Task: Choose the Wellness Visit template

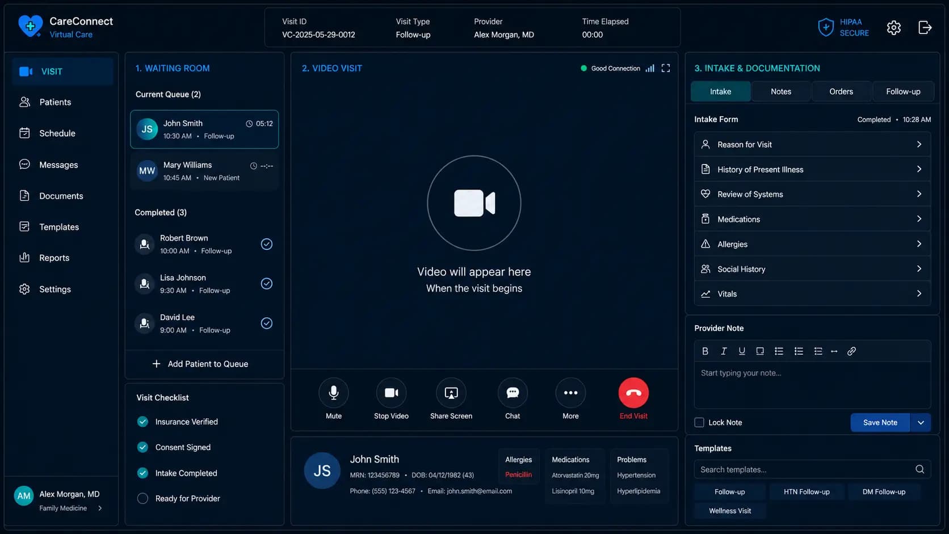Action: click(730, 511)
